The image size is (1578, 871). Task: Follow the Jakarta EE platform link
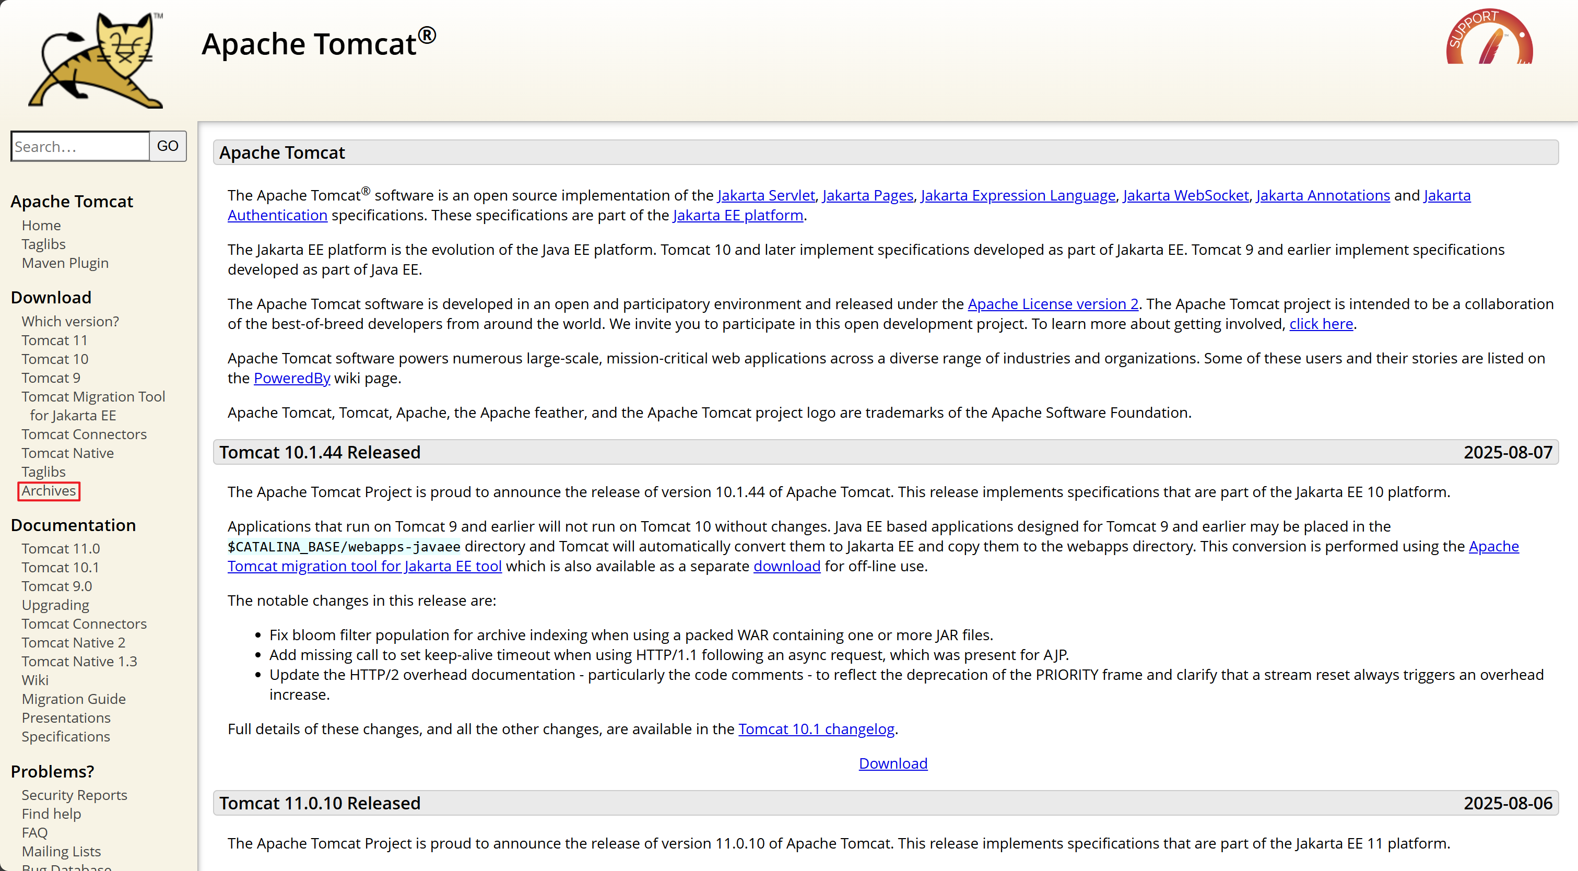(737, 216)
